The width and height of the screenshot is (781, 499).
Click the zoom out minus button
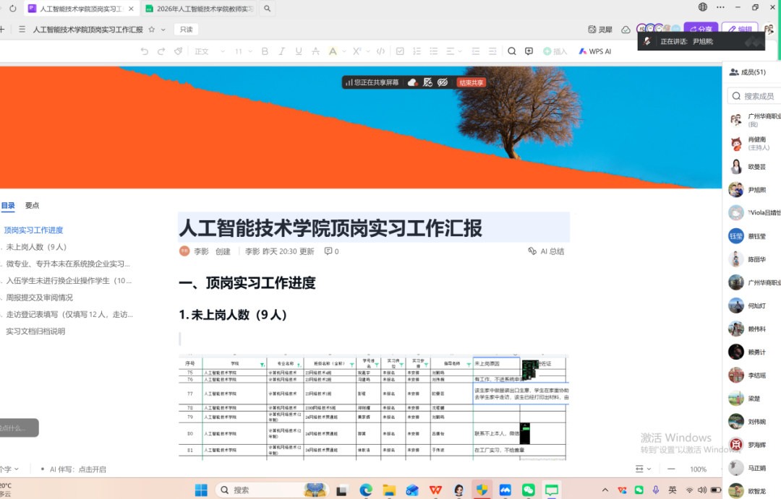tap(671, 469)
